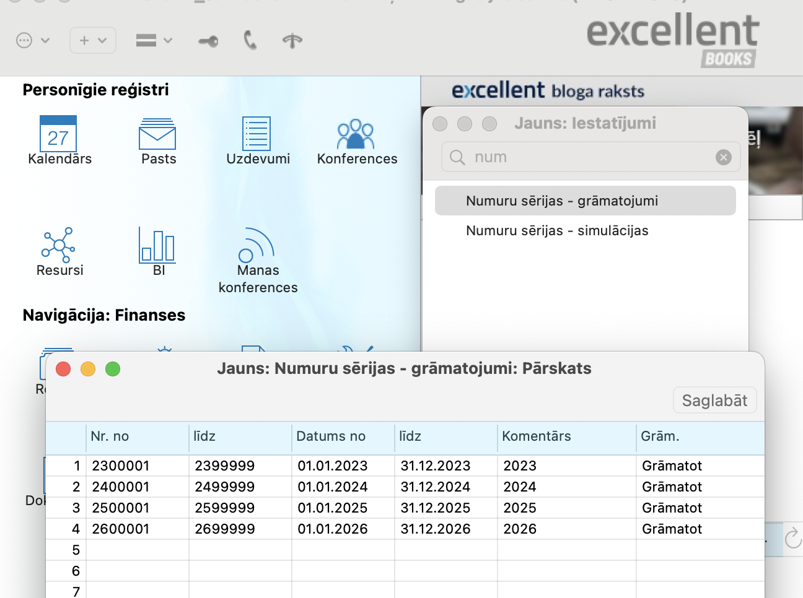Open the Kalendārs register icon
Viewport: 803px width, 598px height.
point(58,134)
